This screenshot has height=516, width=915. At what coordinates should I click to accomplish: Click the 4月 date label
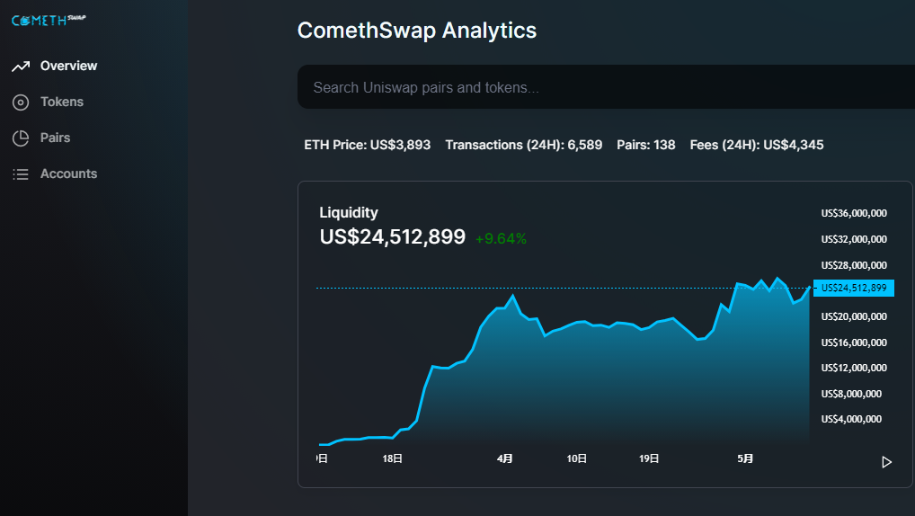click(x=505, y=458)
